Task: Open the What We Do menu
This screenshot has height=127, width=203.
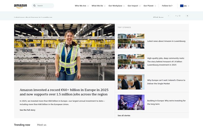Action: (x=97, y=6)
